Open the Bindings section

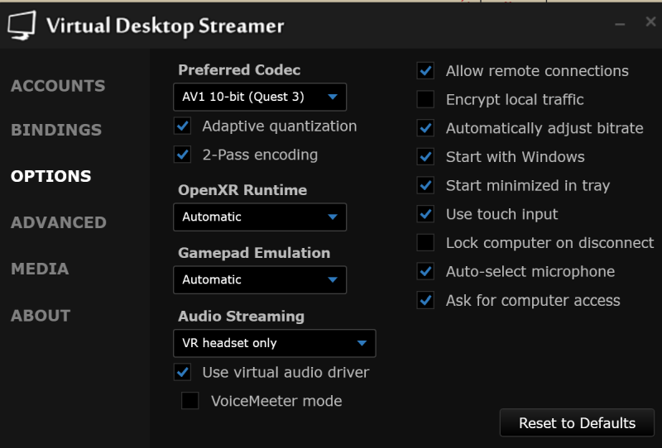point(56,130)
